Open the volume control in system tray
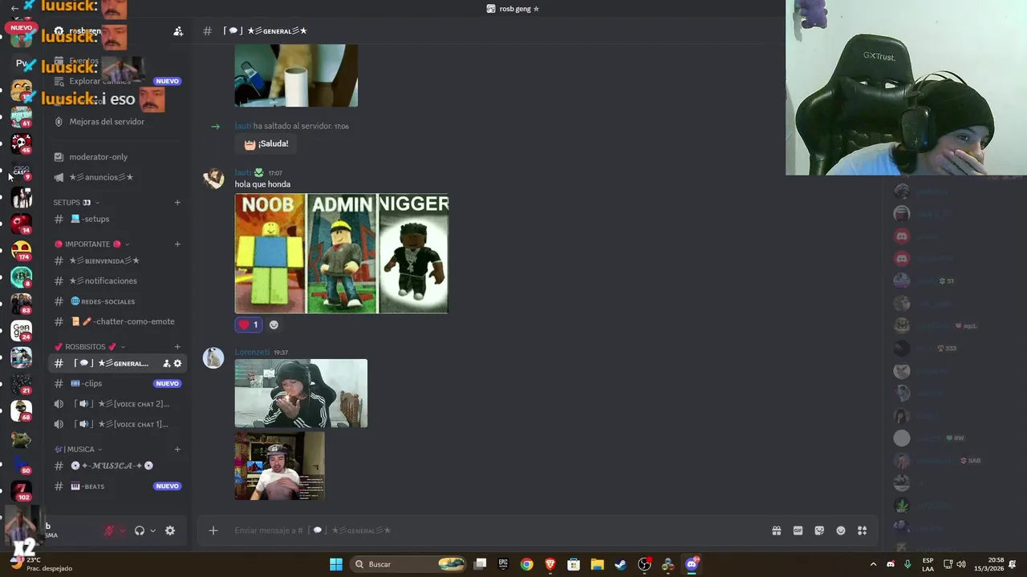The width and height of the screenshot is (1027, 577). coord(961,564)
